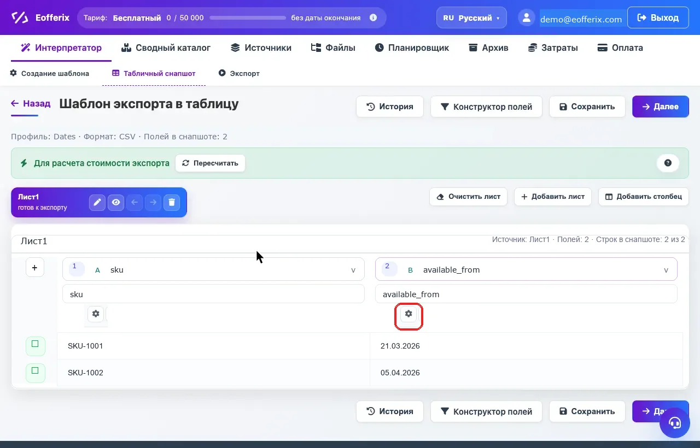Open settings gear for available_from column

click(x=409, y=314)
